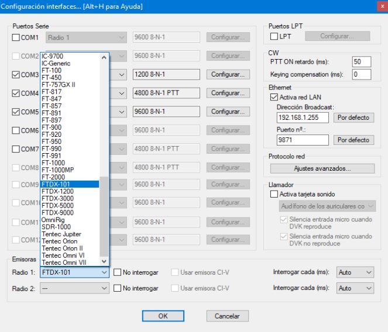Viewport: 388px width, 332px height.
Task: Open the COM4 device dropdown arrow
Action: (122, 94)
